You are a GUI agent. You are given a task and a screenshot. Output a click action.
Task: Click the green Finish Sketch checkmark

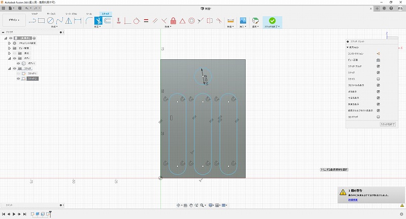pos(273,21)
